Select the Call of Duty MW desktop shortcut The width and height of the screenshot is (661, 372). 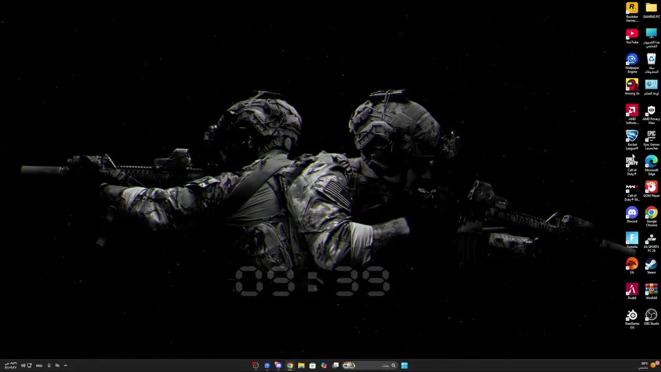[632, 192]
